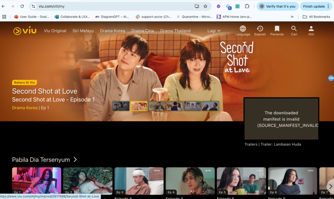Screen dimensions: 334x199
Task: Open Collaborate & LEA bookmark
Action: [72, 17]
